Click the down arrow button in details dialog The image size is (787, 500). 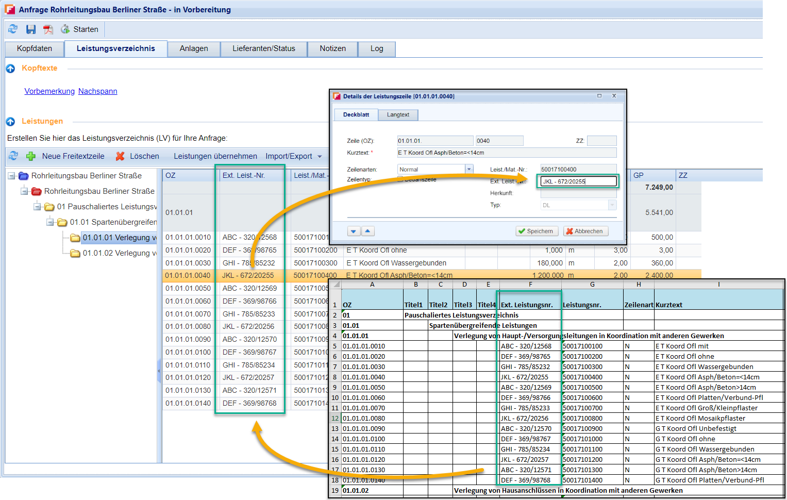pyautogui.click(x=354, y=231)
